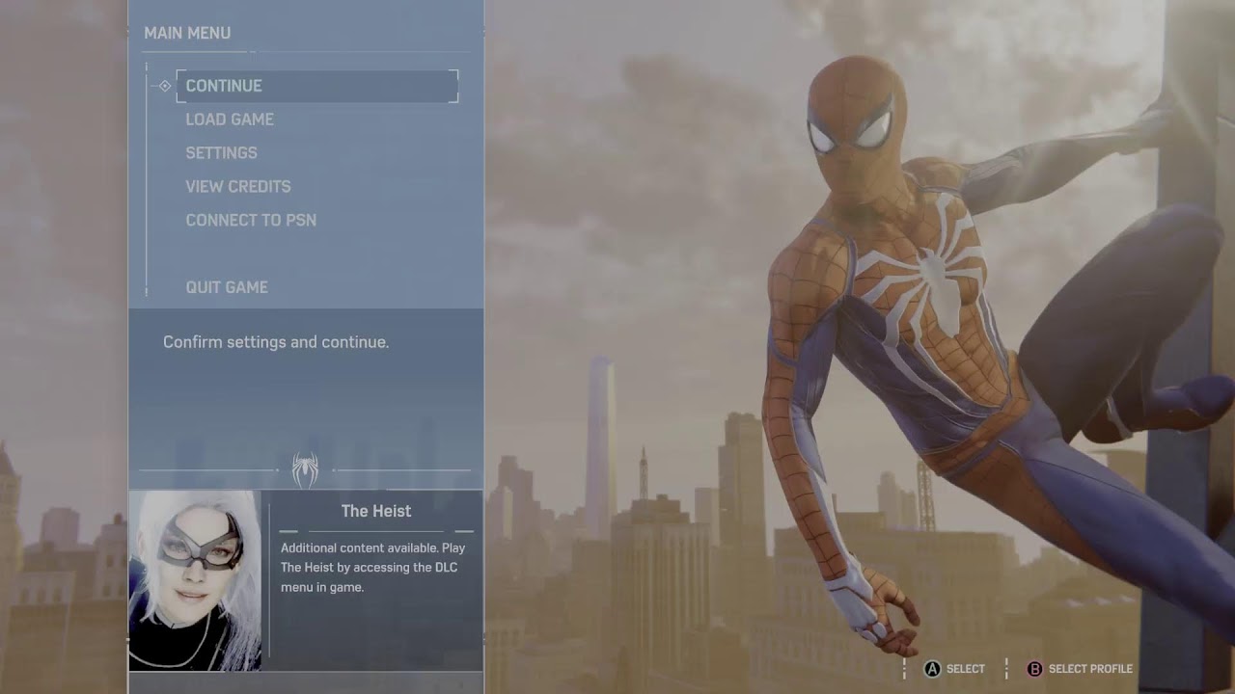Click the Select Profile label at bottom
Image resolution: width=1235 pixels, height=694 pixels.
tap(1090, 669)
